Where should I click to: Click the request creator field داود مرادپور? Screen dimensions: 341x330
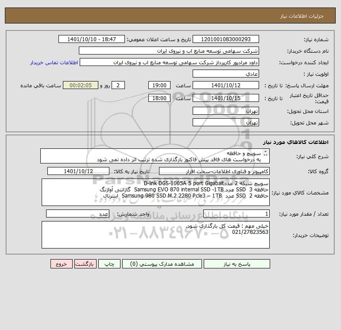[170, 62]
